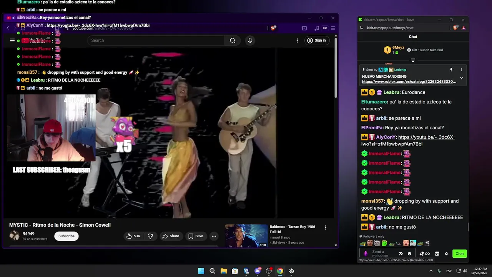Share the MYSTIC video
492x277 pixels.
(171, 236)
